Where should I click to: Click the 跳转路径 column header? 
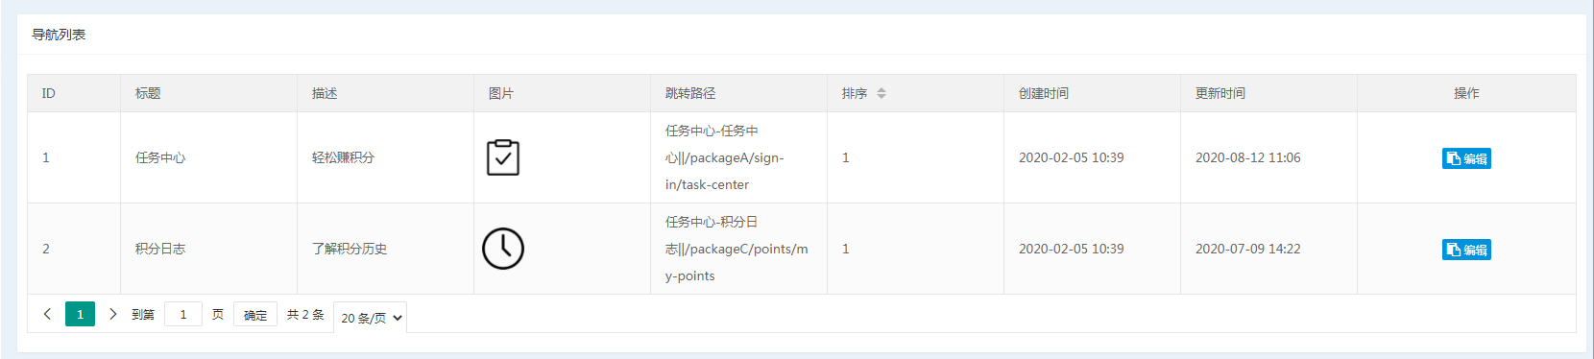tap(690, 93)
